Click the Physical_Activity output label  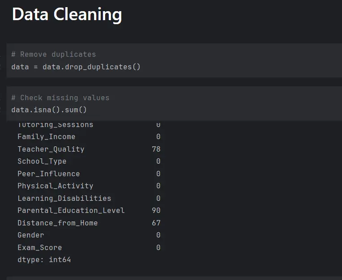(x=55, y=186)
